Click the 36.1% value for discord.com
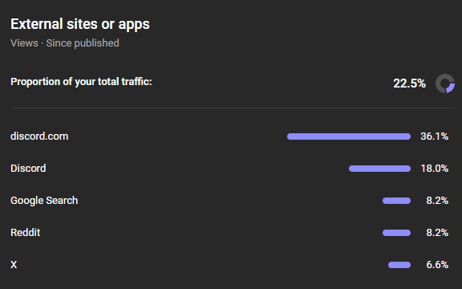 pyautogui.click(x=434, y=136)
